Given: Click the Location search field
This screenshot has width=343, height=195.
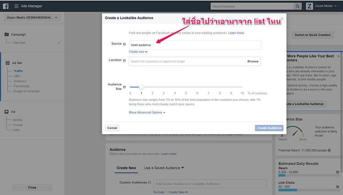Looking at the screenshot, I should click(x=187, y=61).
